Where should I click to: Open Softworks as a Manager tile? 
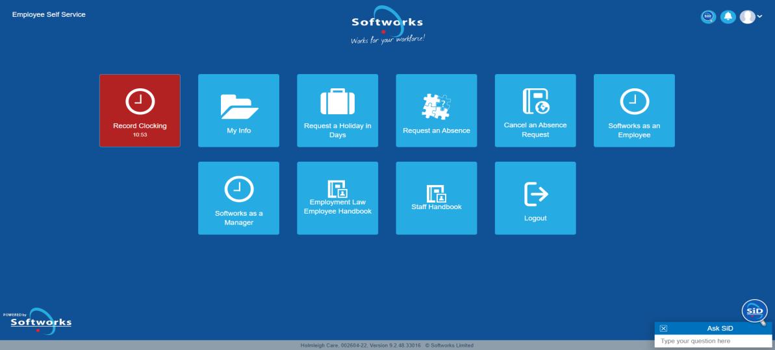pos(238,198)
